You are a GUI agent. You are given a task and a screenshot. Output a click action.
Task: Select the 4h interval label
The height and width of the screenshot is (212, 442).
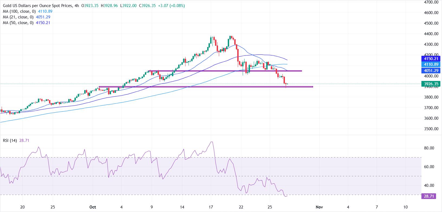click(77, 6)
